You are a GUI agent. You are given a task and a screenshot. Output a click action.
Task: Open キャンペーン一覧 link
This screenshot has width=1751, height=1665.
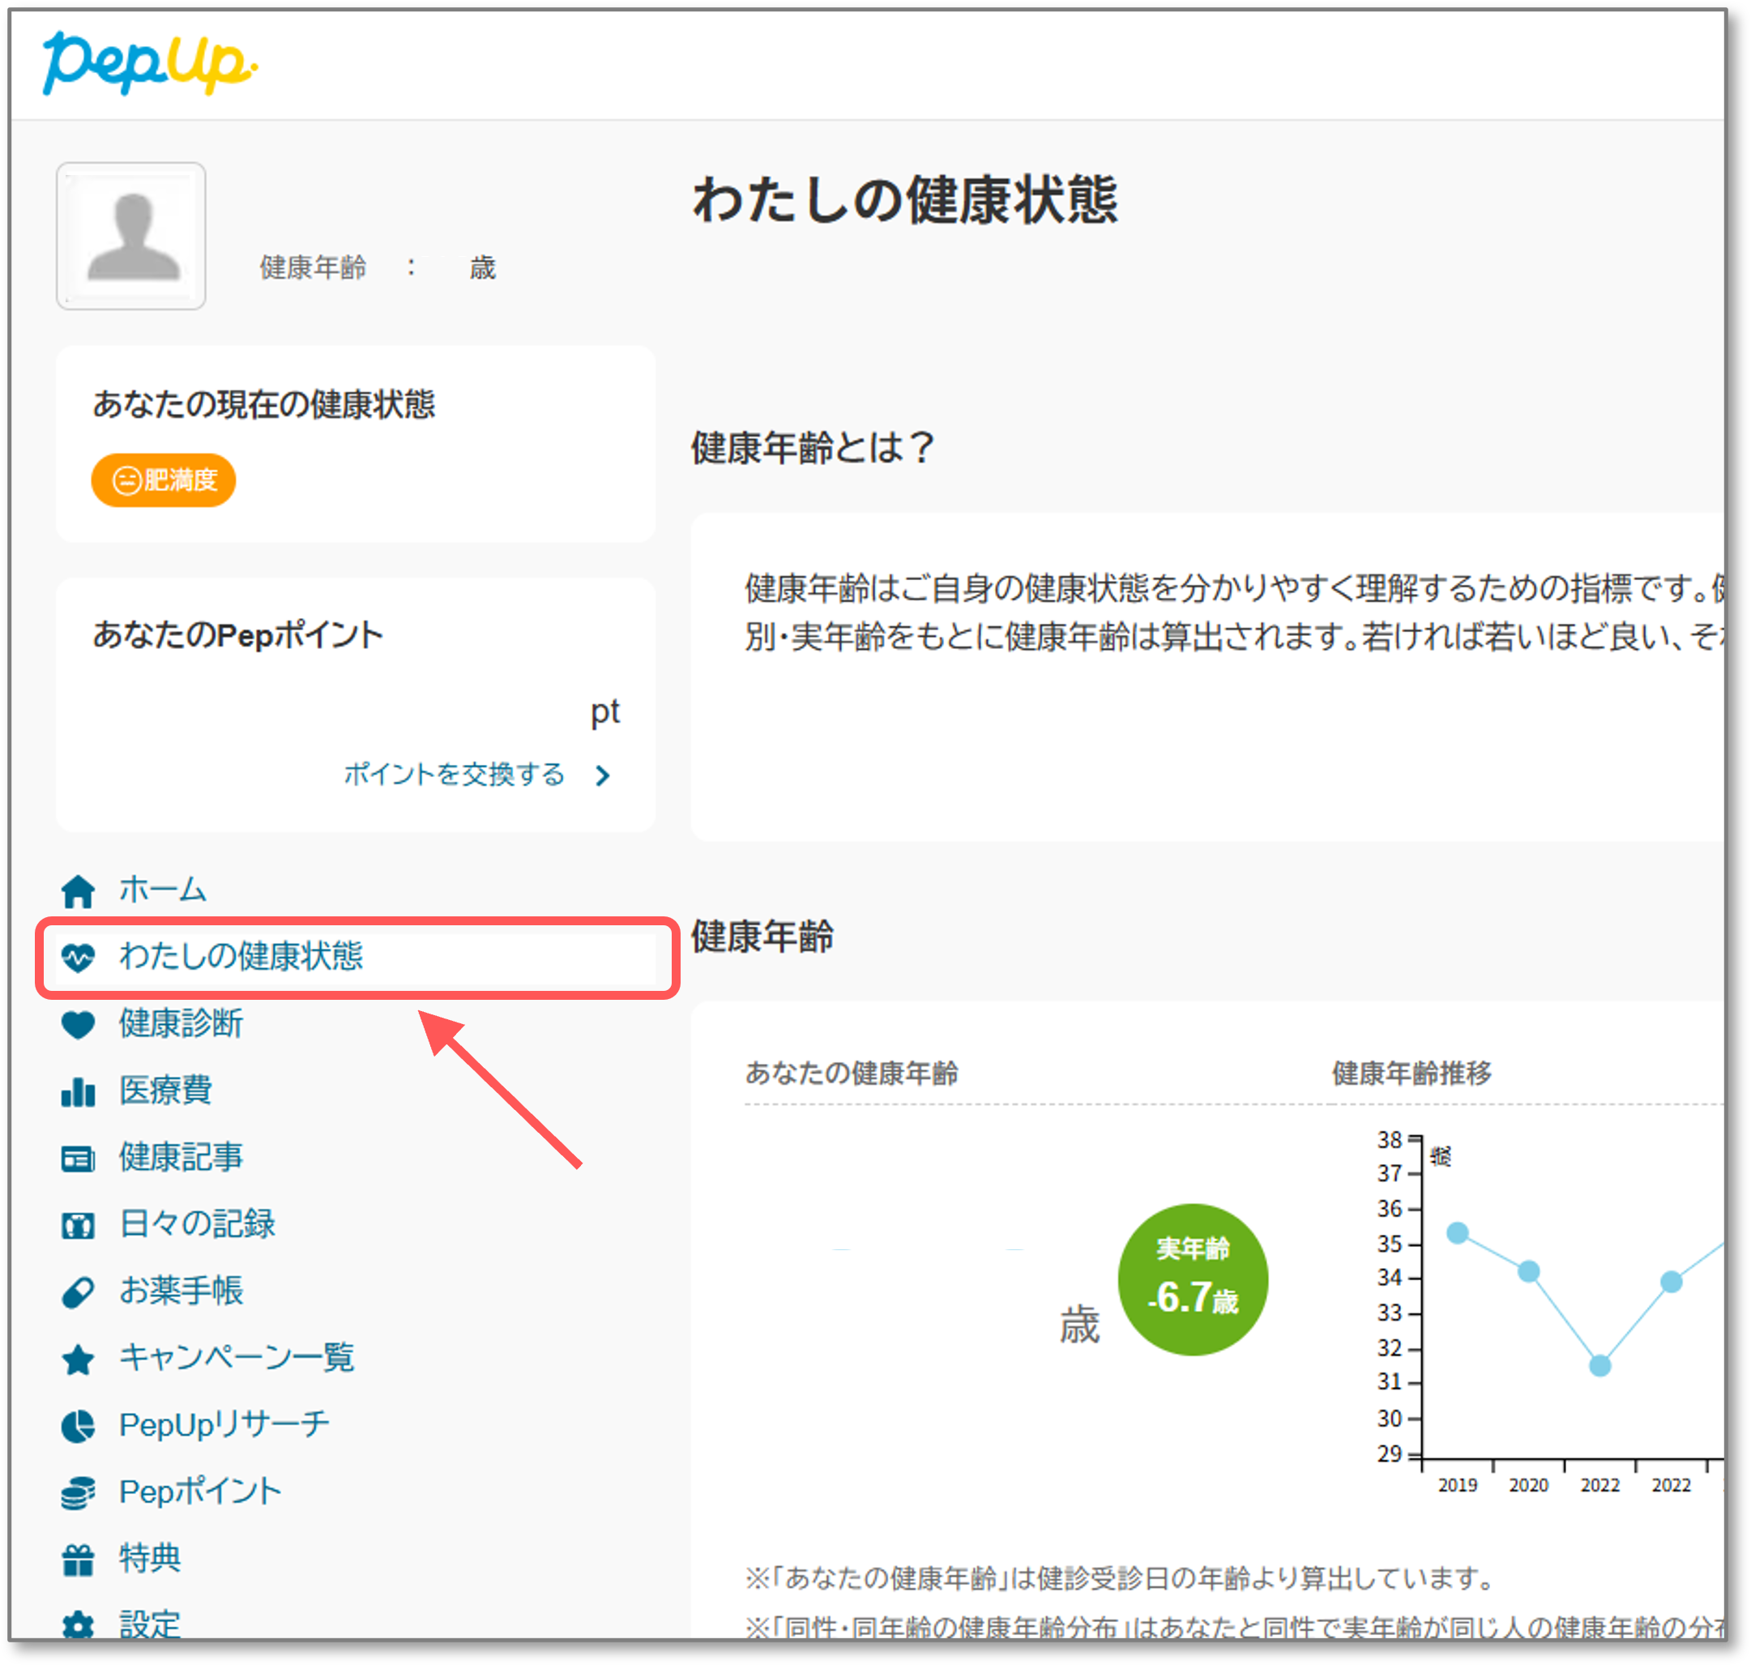tap(236, 1358)
